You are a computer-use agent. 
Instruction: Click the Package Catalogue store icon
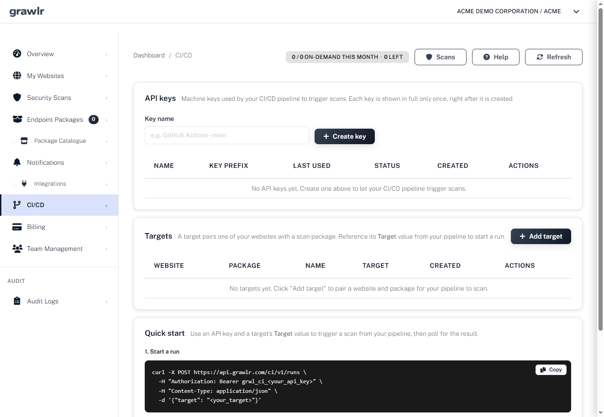[x=24, y=141]
